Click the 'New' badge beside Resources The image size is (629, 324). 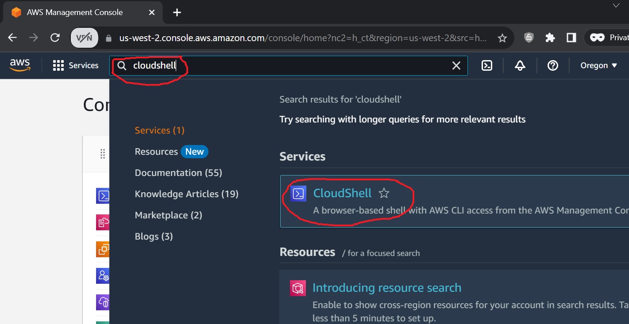click(194, 152)
